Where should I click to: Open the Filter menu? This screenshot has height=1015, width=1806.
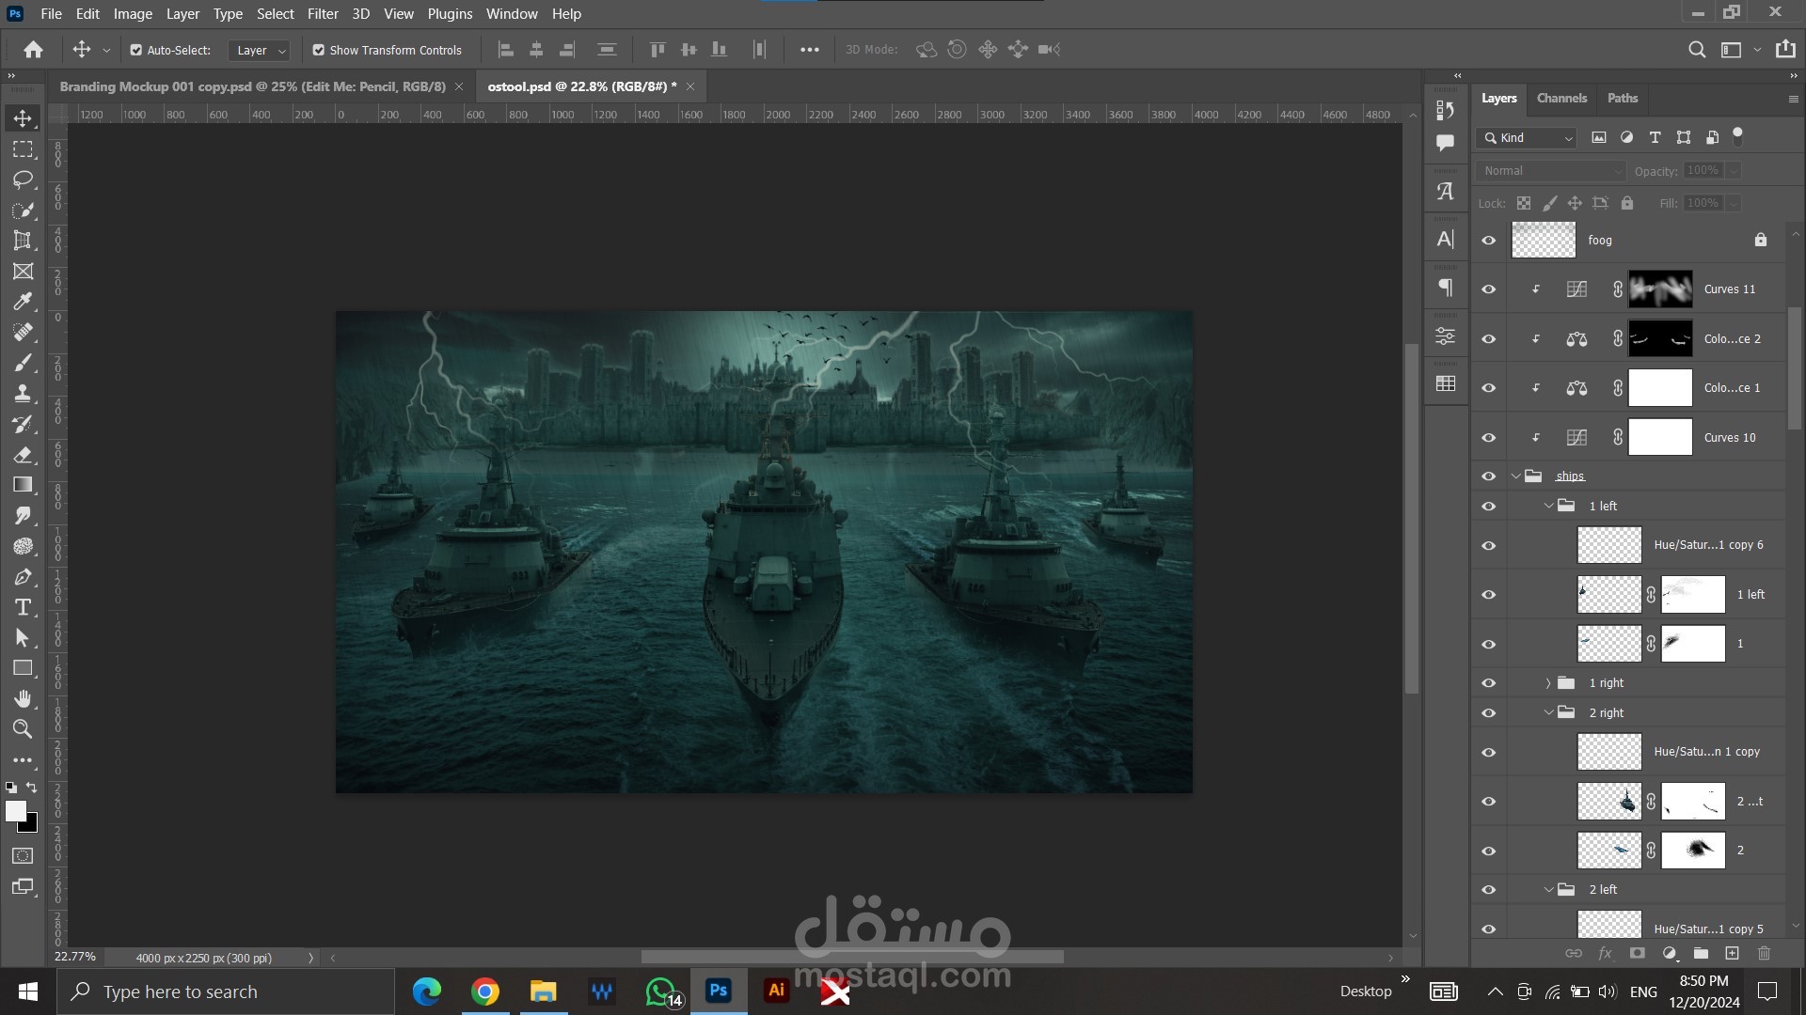(322, 14)
